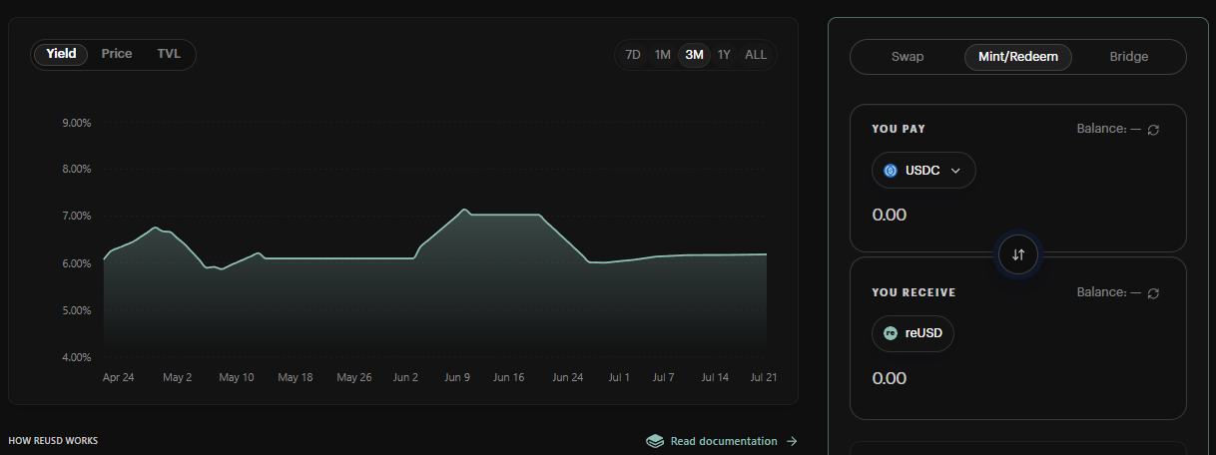Click the YOU PAY label
Viewport: 1216px width, 455px height.
tap(899, 130)
